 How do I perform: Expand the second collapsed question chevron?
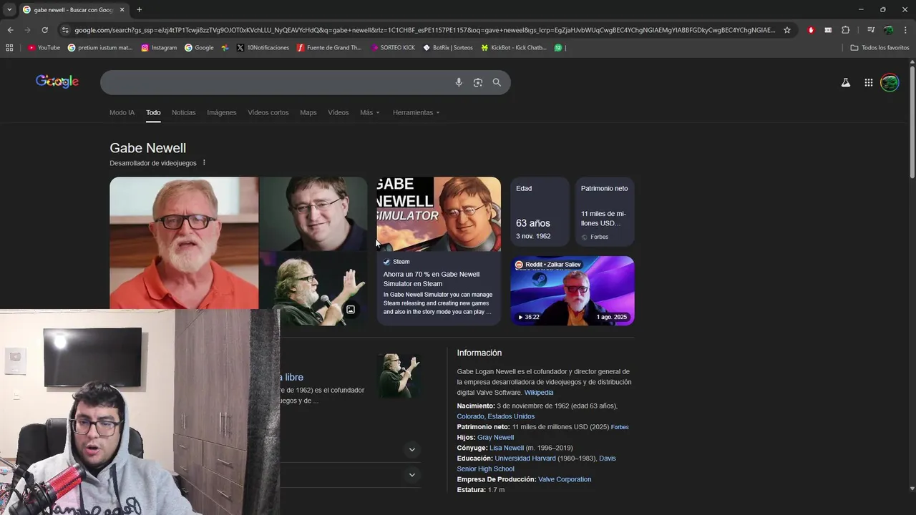coord(411,475)
